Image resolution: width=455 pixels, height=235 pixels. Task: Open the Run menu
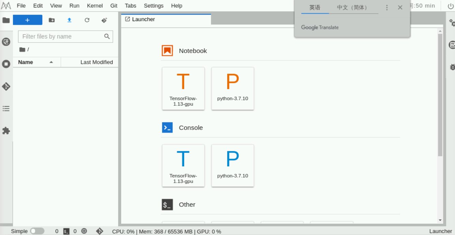pyautogui.click(x=74, y=6)
